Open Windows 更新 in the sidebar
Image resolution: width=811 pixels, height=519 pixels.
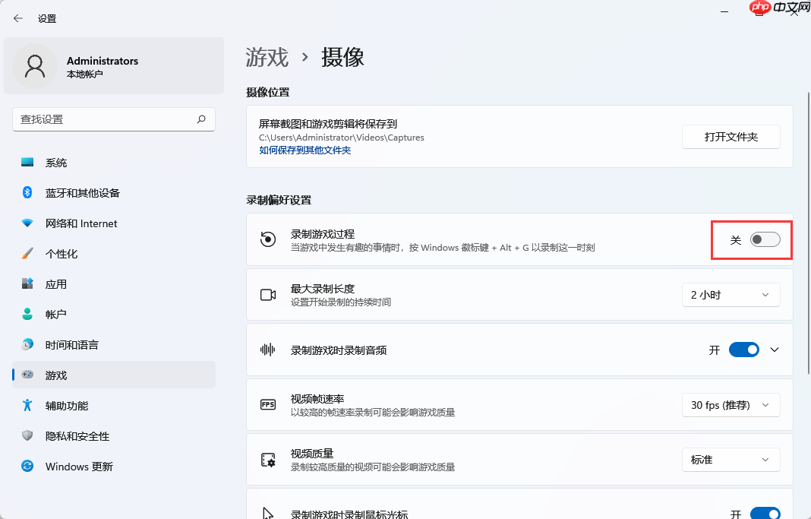click(x=76, y=466)
